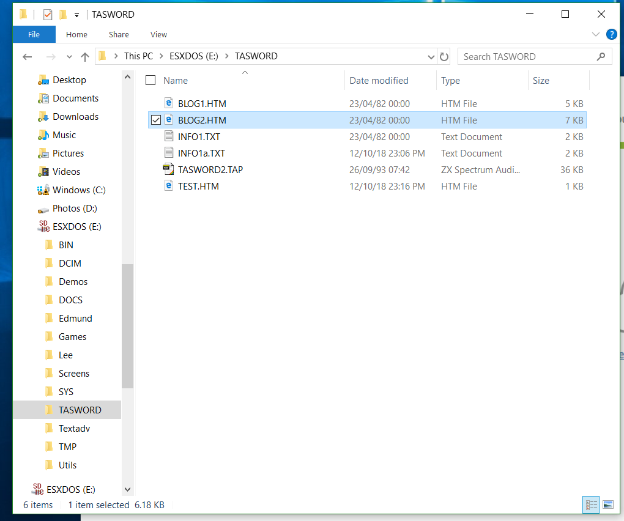624x521 pixels.
Task: Uncheck the BLOG2.HTM item checkbox
Action: coord(156,120)
